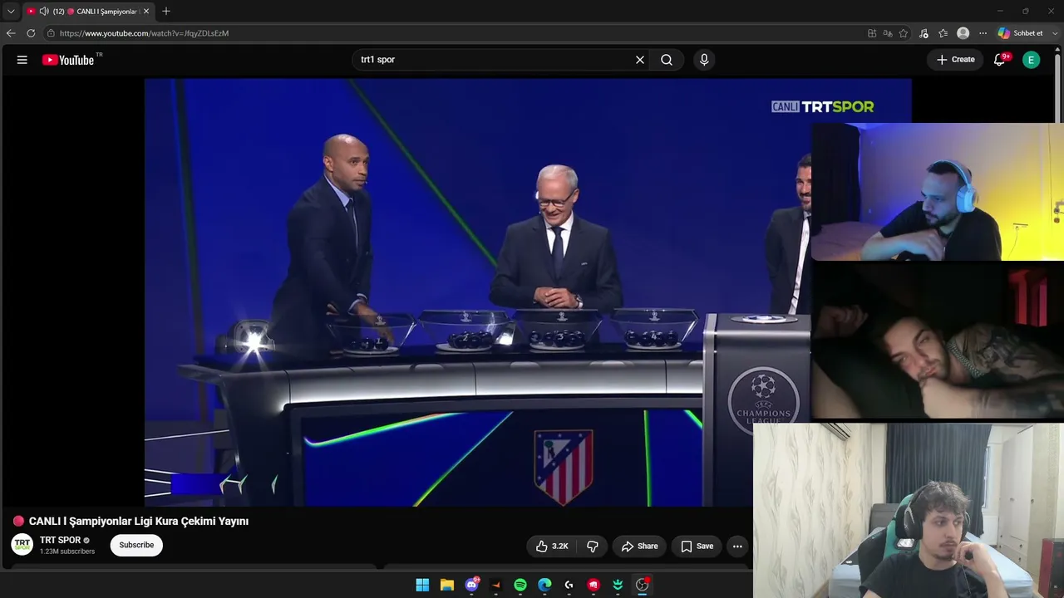Open the TRT SPOR channel avatar

point(22,545)
